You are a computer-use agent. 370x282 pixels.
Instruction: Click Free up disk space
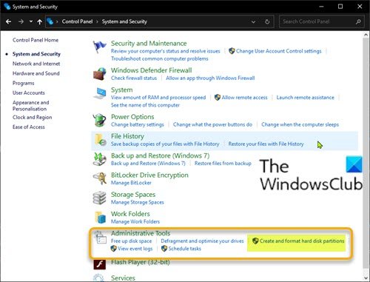132,241
